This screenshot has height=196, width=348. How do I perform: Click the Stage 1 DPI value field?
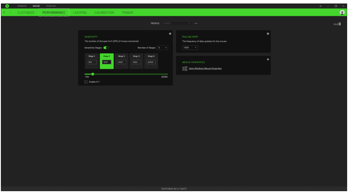92,62
